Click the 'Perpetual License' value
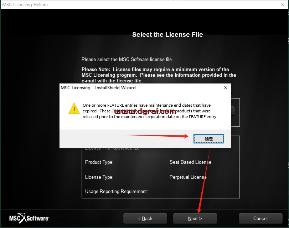The width and height of the screenshot is (289, 228). [188, 177]
